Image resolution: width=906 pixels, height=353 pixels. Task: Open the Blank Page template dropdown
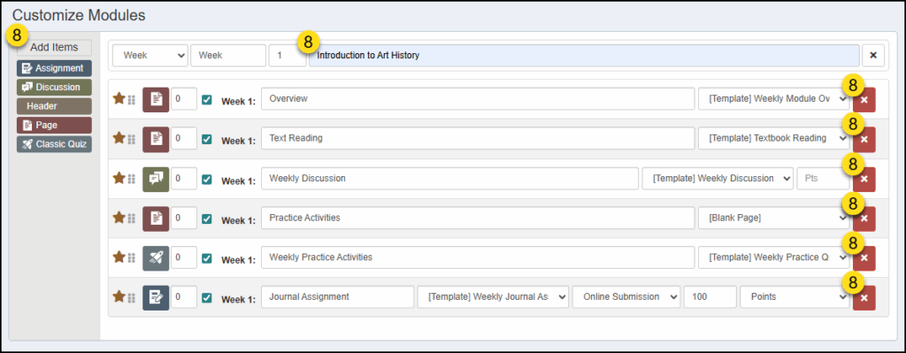(773, 218)
